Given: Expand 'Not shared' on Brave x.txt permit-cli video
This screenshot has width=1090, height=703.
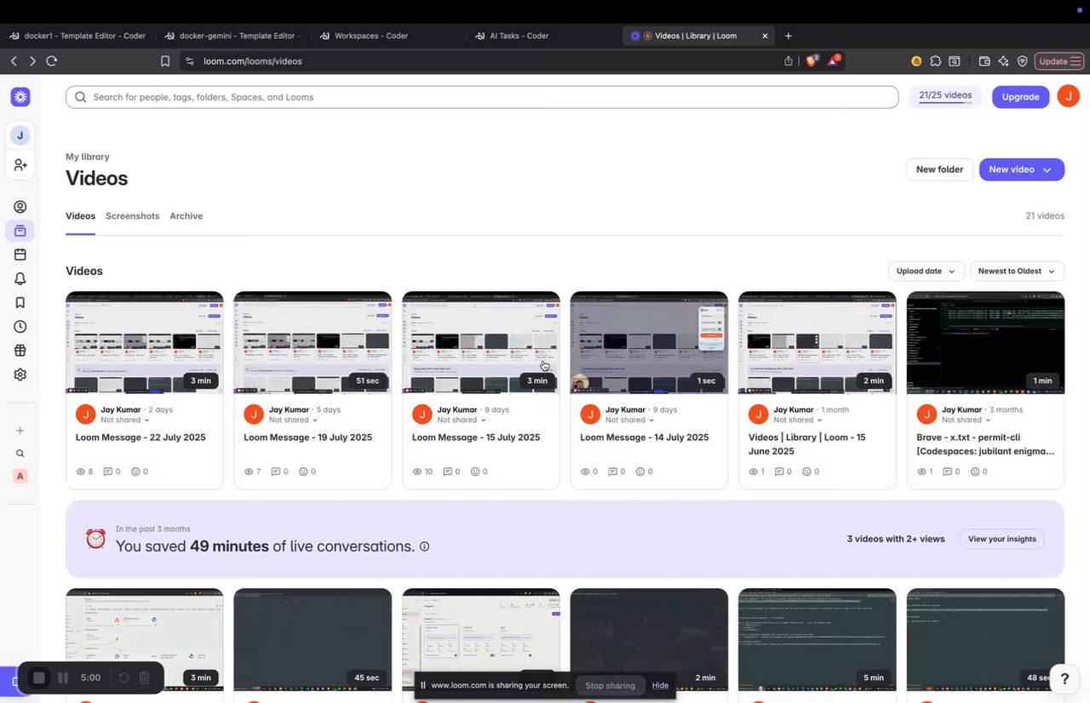Looking at the screenshot, I should [x=967, y=420].
